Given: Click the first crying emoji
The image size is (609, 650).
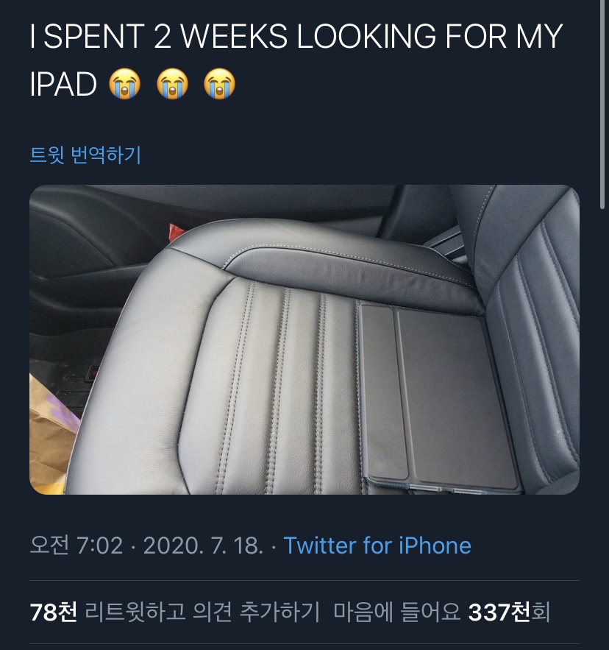Looking at the screenshot, I should pyautogui.click(x=124, y=84).
